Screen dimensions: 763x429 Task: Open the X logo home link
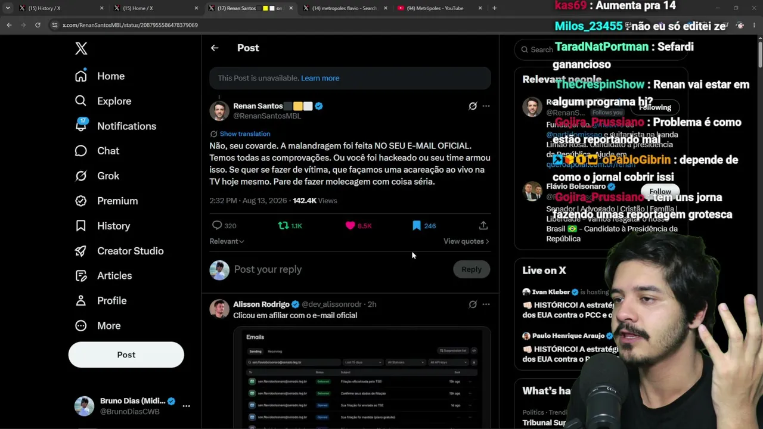(x=81, y=49)
